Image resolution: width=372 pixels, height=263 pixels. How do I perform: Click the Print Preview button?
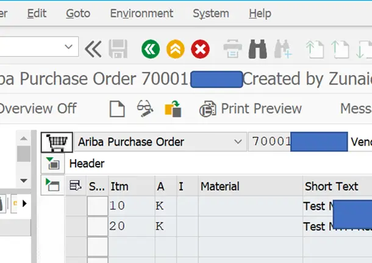[251, 109]
